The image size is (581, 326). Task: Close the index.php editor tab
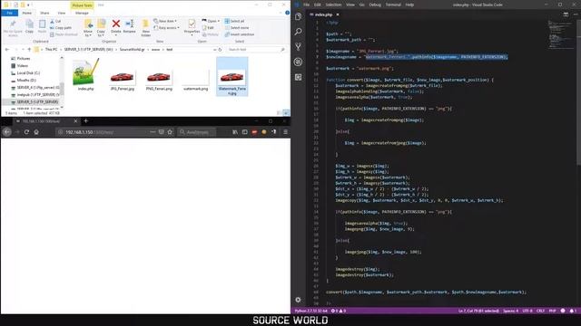coord(338,14)
